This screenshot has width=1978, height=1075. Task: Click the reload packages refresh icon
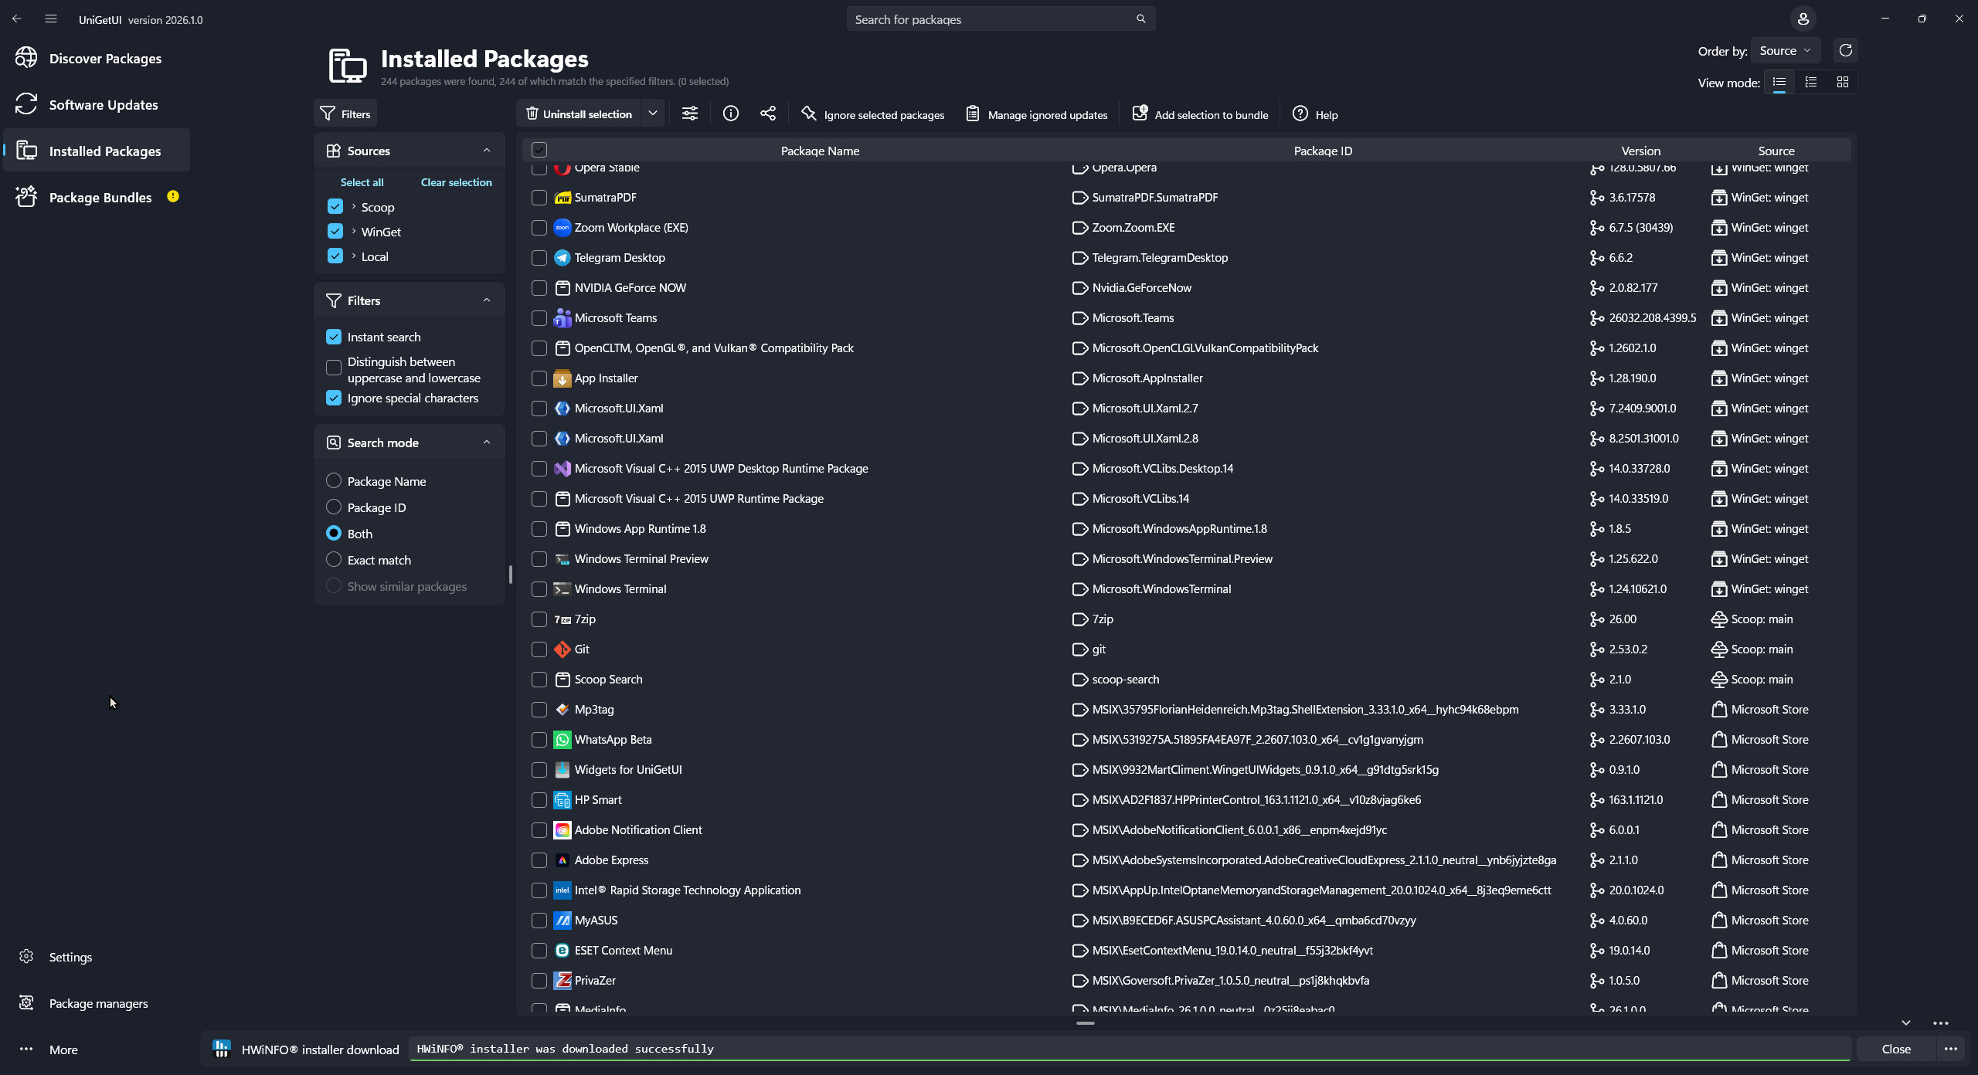[x=1845, y=51]
